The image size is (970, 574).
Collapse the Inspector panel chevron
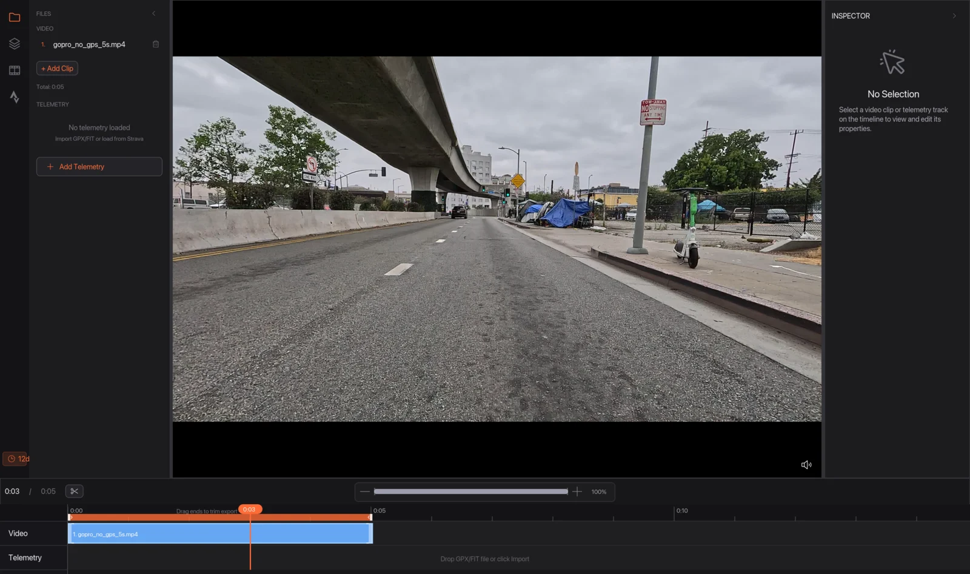(954, 16)
